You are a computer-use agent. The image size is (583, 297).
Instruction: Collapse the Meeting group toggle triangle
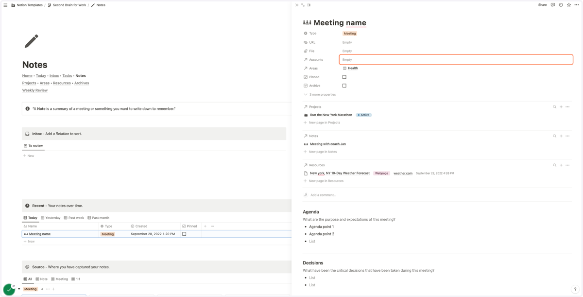[x=19, y=289]
